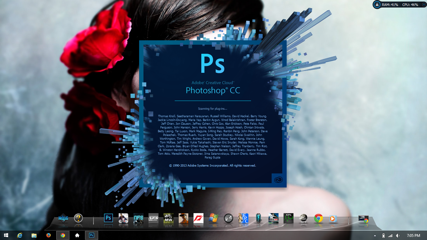Click the white home icon in taskbar
This screenshot has height=240, width=427.
click(77, 235)
